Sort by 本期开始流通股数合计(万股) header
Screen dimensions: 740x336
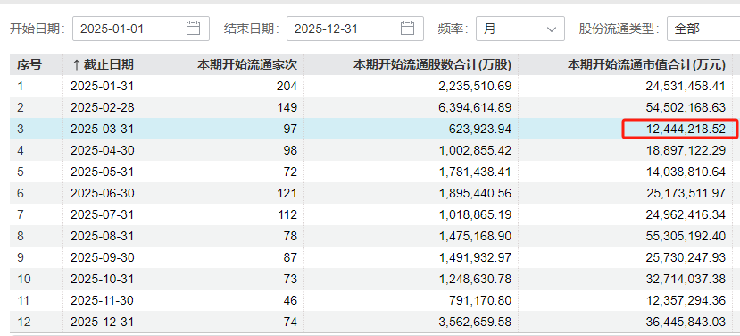pyautogui.click(x=432, y=64)
